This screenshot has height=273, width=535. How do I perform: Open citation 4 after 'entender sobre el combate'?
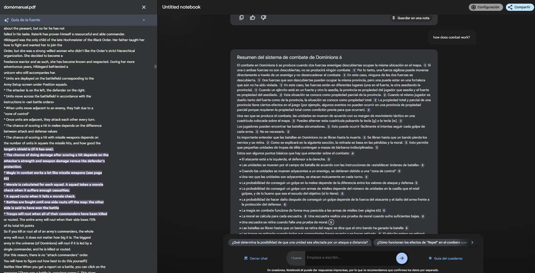(x=352, y=153)
